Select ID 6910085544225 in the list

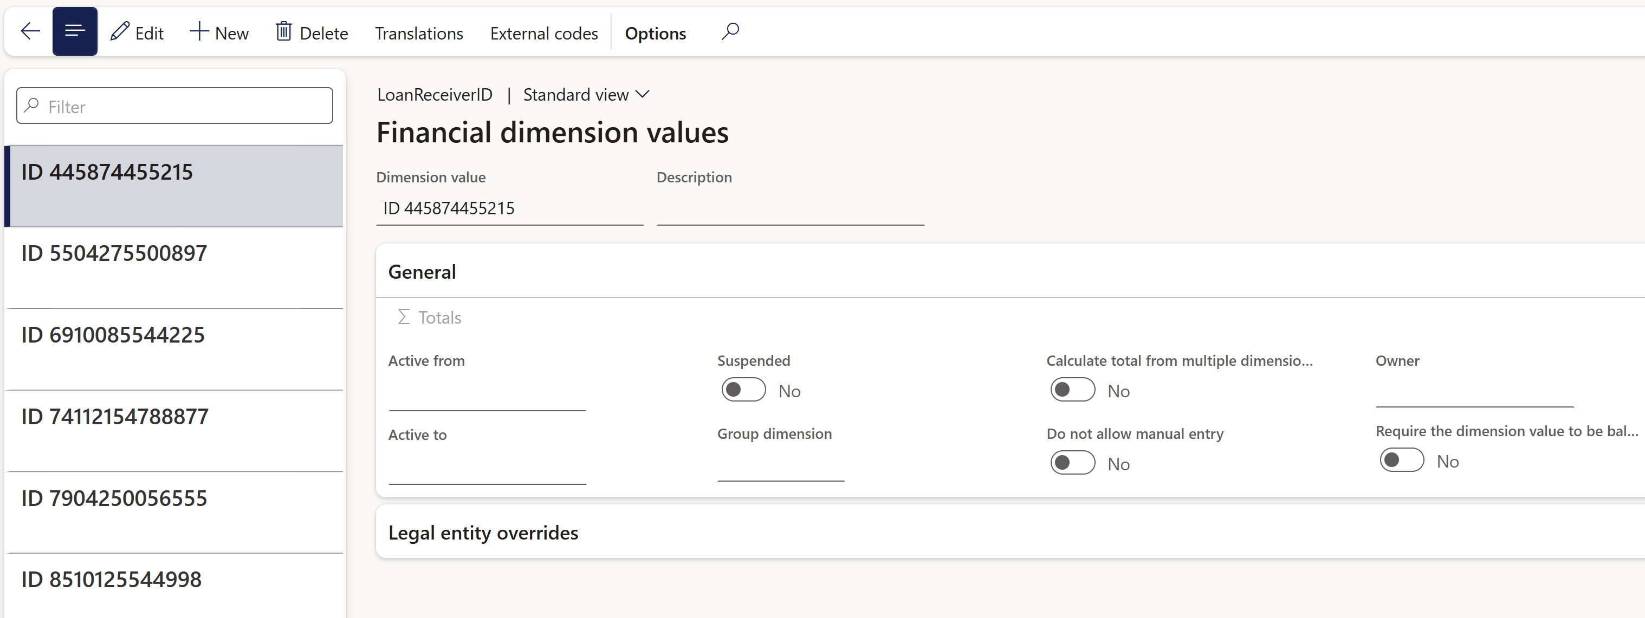pyautogui.click(x=113, y=336)
